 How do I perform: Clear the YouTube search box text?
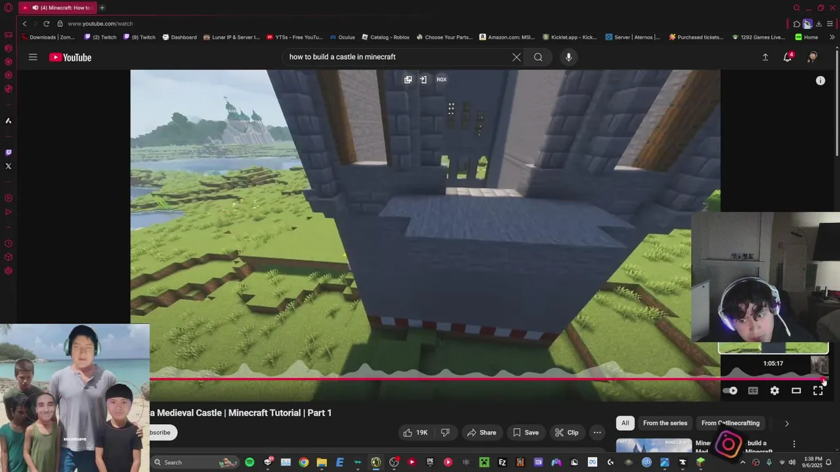tap(516, 57)
